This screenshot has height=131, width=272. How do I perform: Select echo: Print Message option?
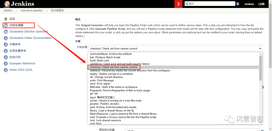[x=174, y=81]
